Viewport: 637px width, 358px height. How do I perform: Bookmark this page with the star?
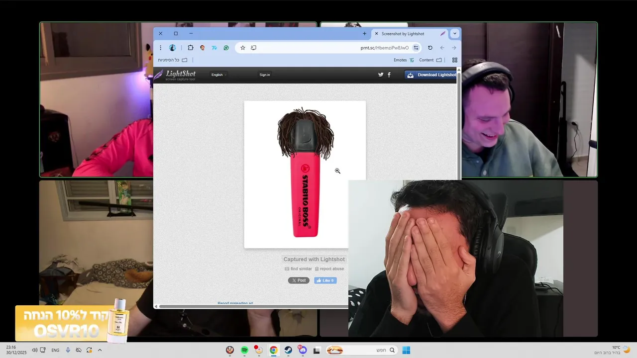(x=243, y=48)
